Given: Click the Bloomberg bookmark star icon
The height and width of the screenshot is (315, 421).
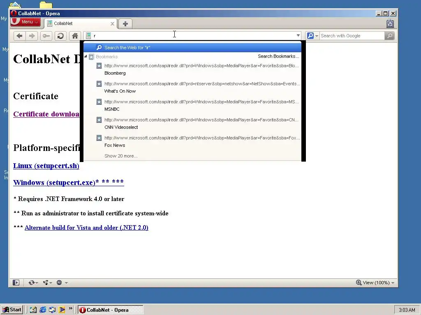Looking at the screenshot, I should 99,66.
